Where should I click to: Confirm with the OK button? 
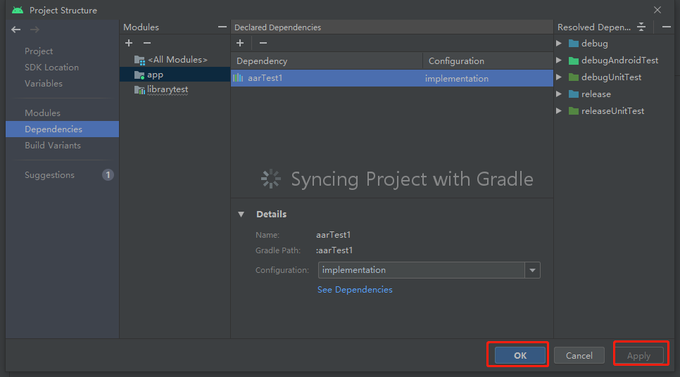[520, 355]
